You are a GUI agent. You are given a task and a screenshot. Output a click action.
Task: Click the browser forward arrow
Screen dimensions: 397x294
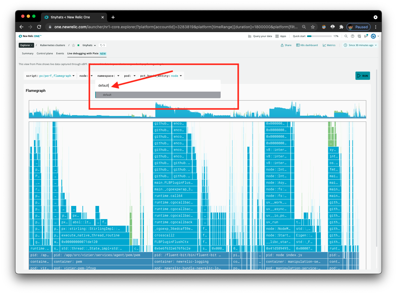pos(30,27)
